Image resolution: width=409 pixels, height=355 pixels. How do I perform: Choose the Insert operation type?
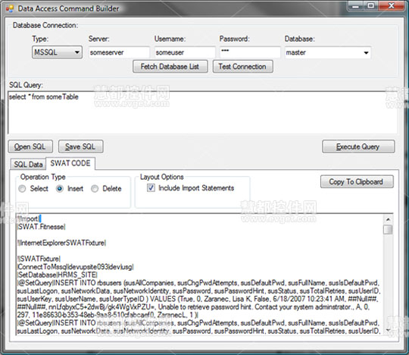[x=60, y=189]
